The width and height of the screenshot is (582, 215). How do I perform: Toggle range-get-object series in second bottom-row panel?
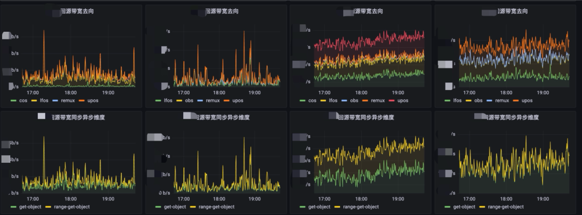pyautogui.click(x=217, y=207)
